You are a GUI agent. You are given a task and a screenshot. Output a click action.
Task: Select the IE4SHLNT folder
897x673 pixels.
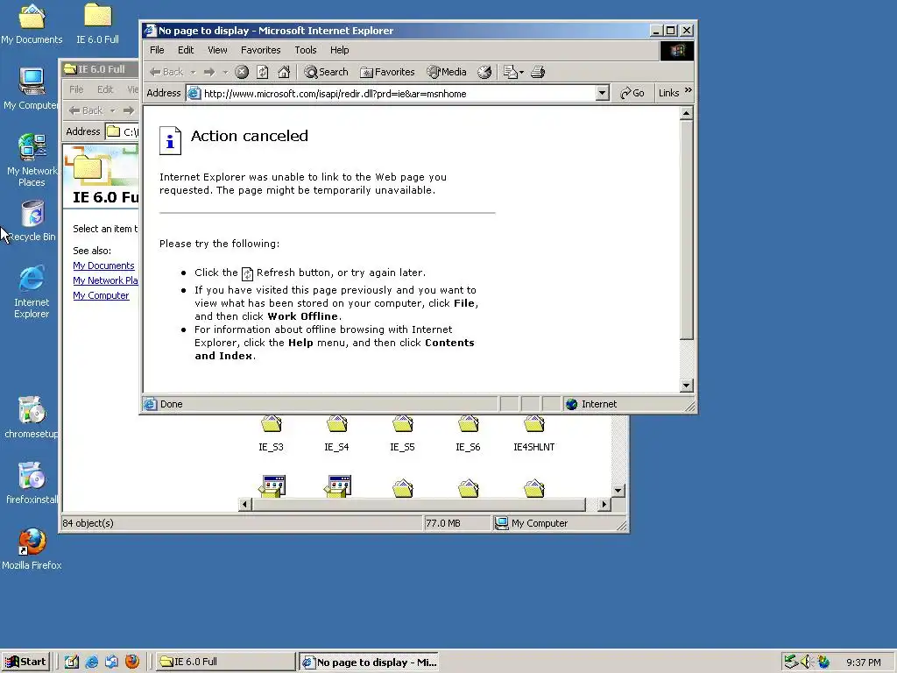533,434
